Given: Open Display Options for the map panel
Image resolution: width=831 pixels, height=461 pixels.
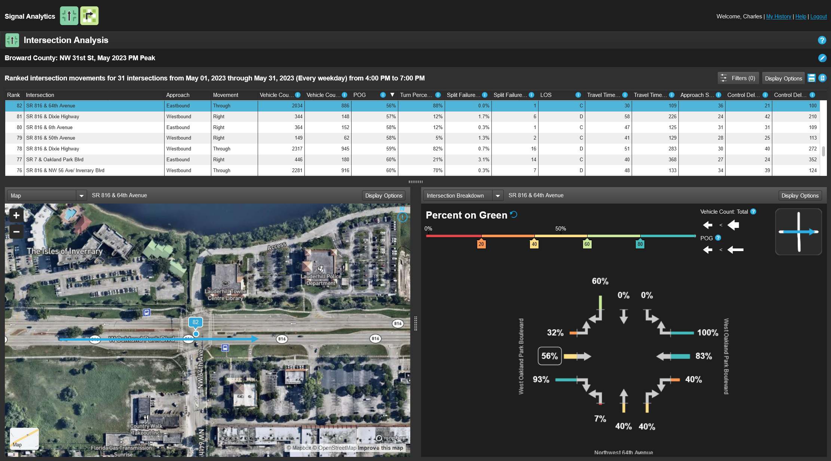Looking at the screenshot, I should click(383, 195).
